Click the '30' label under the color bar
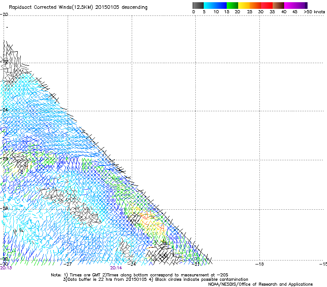The image size is (327, 287). tap(261, 12)
